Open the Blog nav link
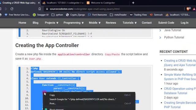Viewport: 196px width, 110px height. pos(36,23)
